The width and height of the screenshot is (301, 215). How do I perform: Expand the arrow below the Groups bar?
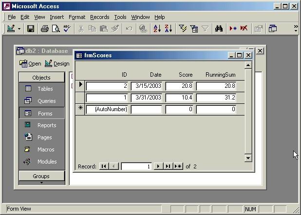pyautogui.click(x=42, y=183)
